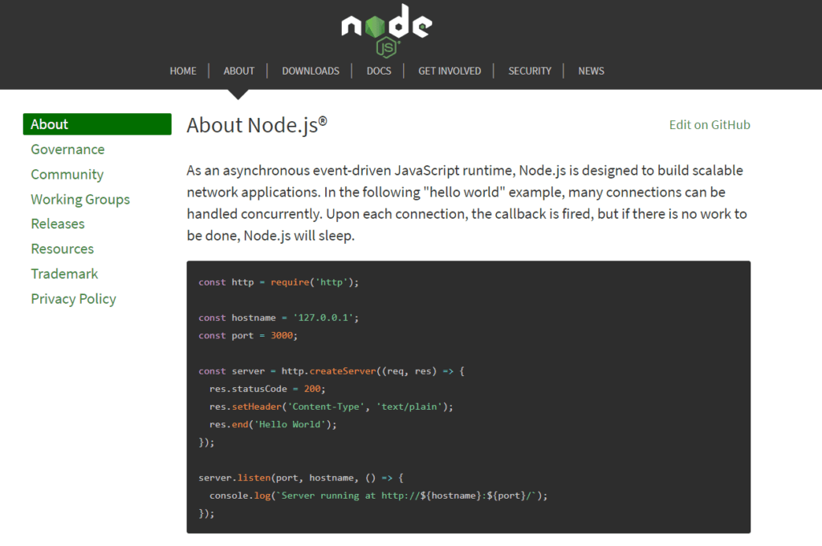The height and width of the screenshot is (546, 822).
Task: Click the intro paragraph about asynchronous event-driven runtime
Action: 468,203
